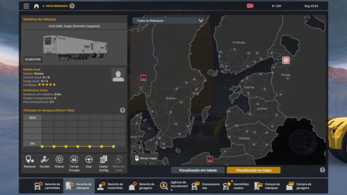Click the Detalhes do reboque heading
The width and height of the screenshot is (347, 195).
pos(40,19)
